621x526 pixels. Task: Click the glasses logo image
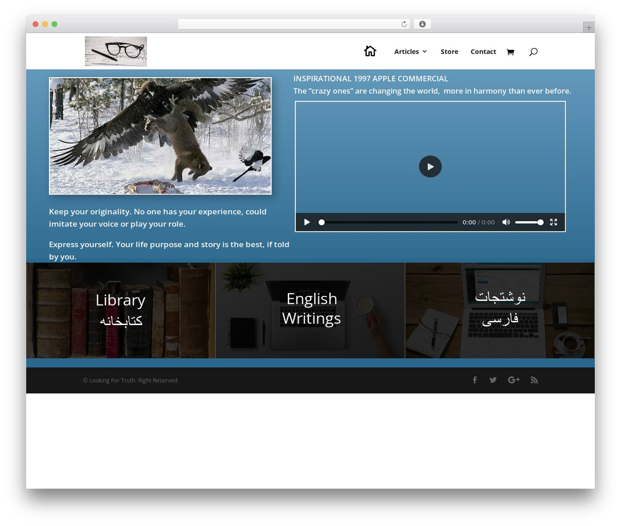[116, 51]
